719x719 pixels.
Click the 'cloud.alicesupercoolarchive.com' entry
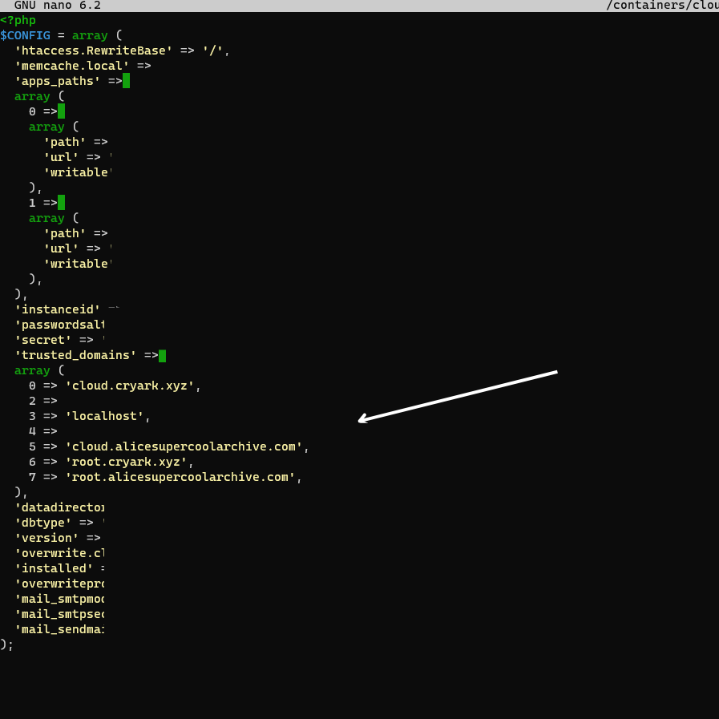pos(184,446)
